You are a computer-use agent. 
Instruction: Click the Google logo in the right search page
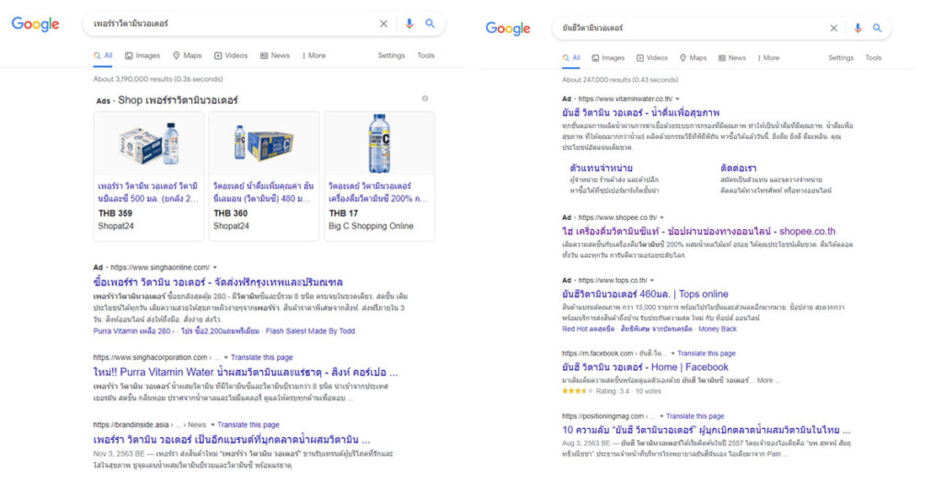[508, 29]
